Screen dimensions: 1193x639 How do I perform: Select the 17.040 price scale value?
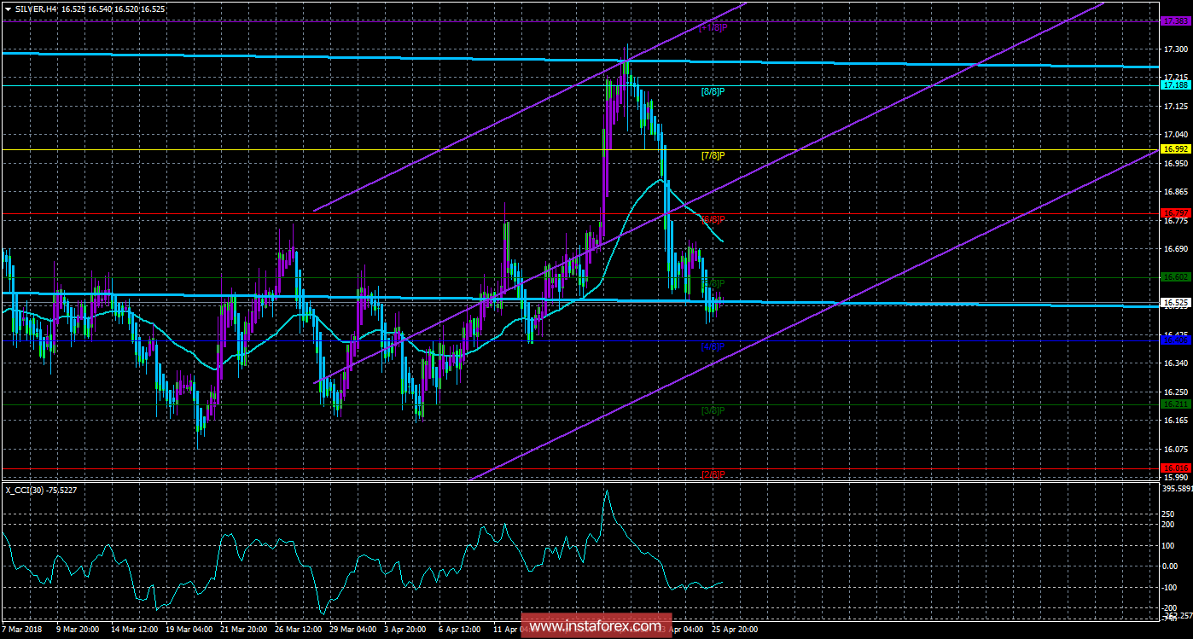(x=1177, y=135)
